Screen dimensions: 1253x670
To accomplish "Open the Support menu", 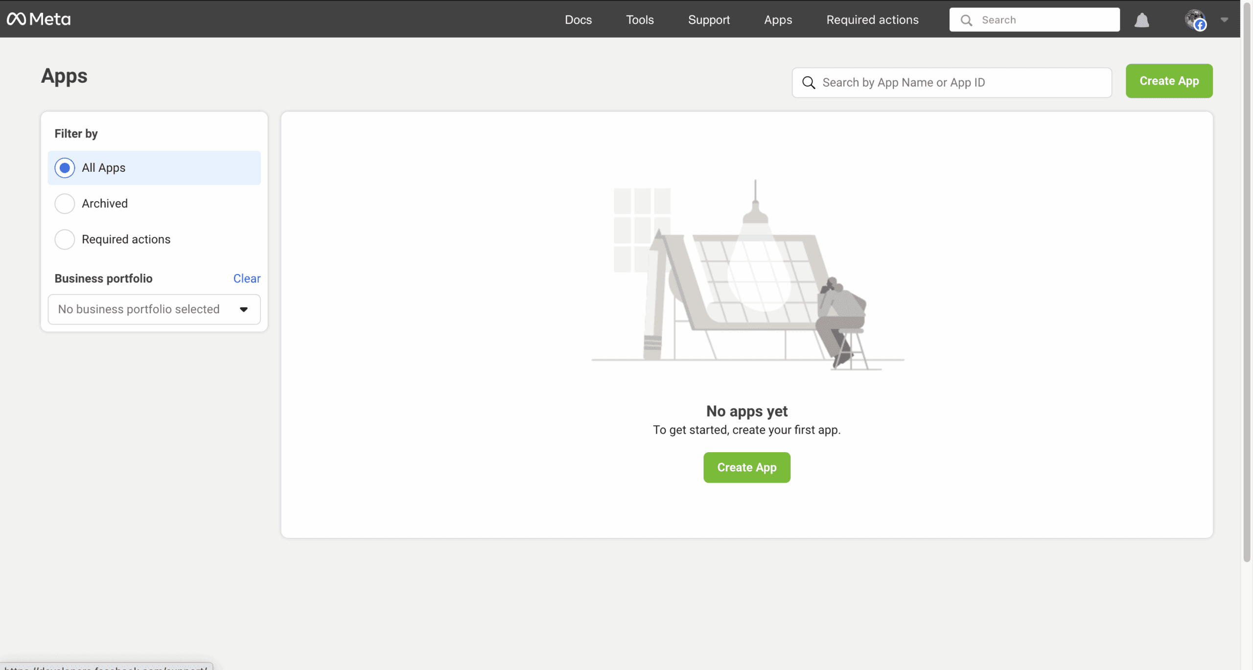I will click(x=709, y=20).
